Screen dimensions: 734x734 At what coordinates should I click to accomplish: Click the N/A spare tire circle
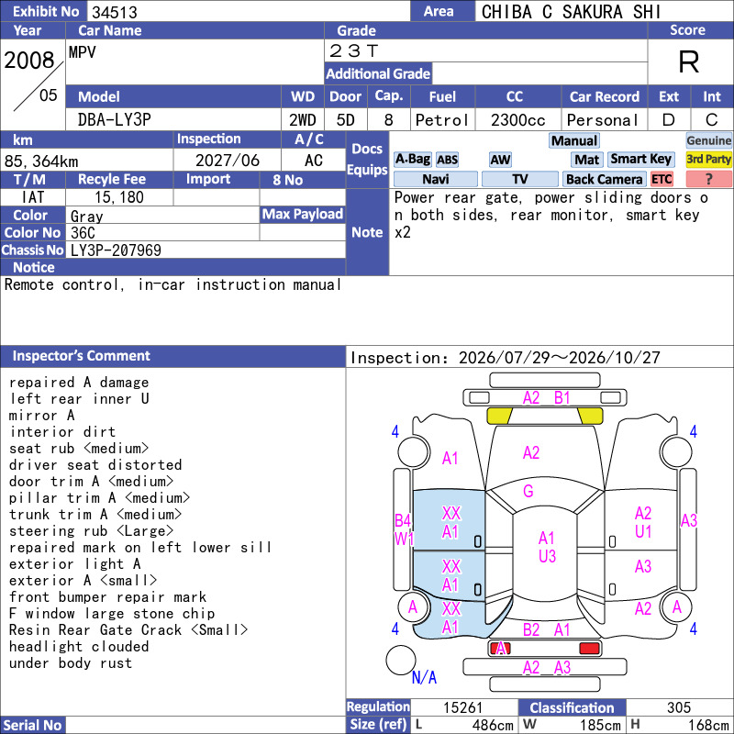pos(401,660)
